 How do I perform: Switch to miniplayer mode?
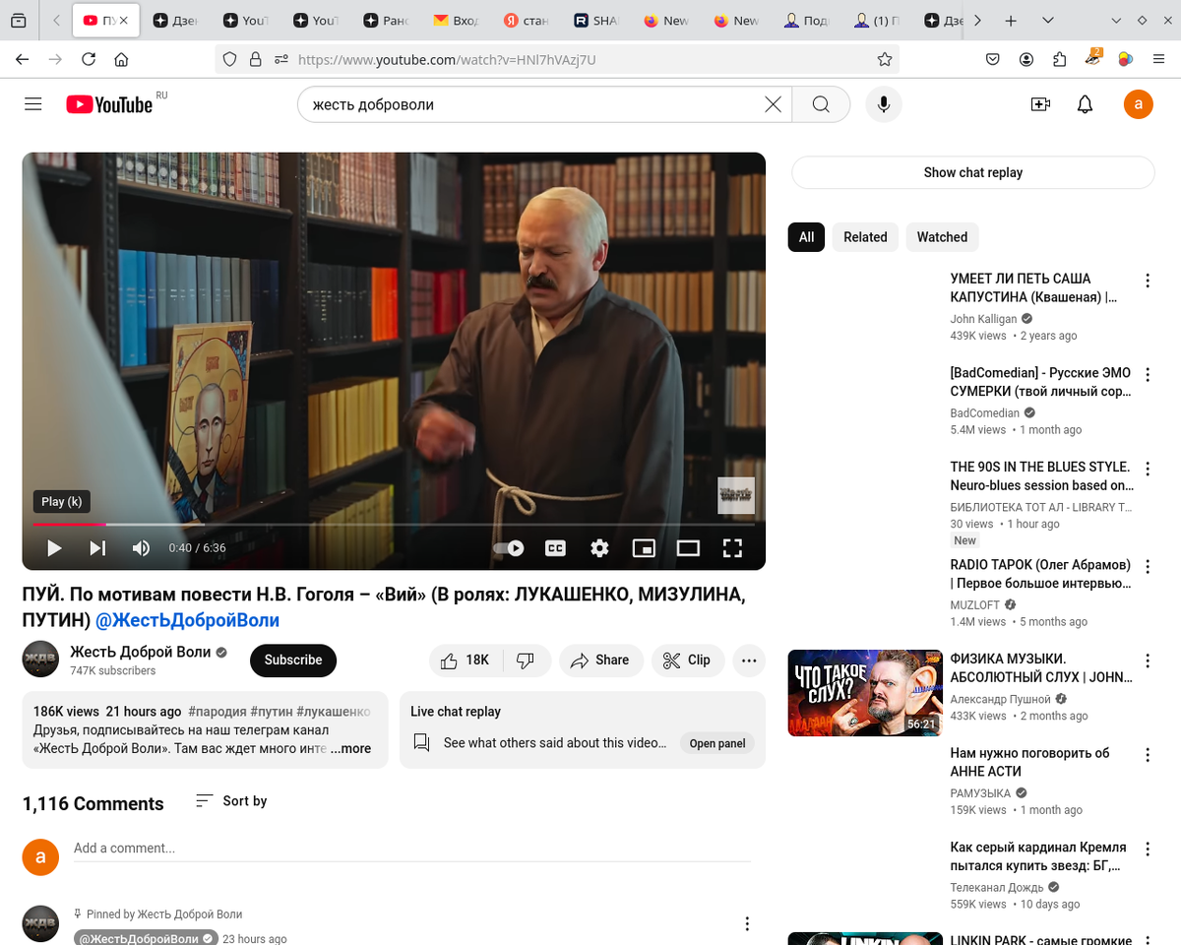[x=644, y=548]
